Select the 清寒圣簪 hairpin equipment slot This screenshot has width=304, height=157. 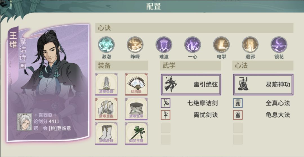click(106, 84)
